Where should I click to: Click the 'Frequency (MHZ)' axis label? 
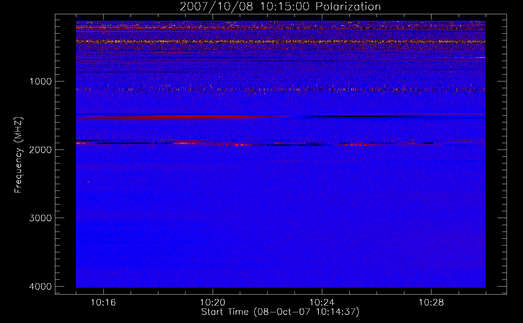tap(18, 155)
